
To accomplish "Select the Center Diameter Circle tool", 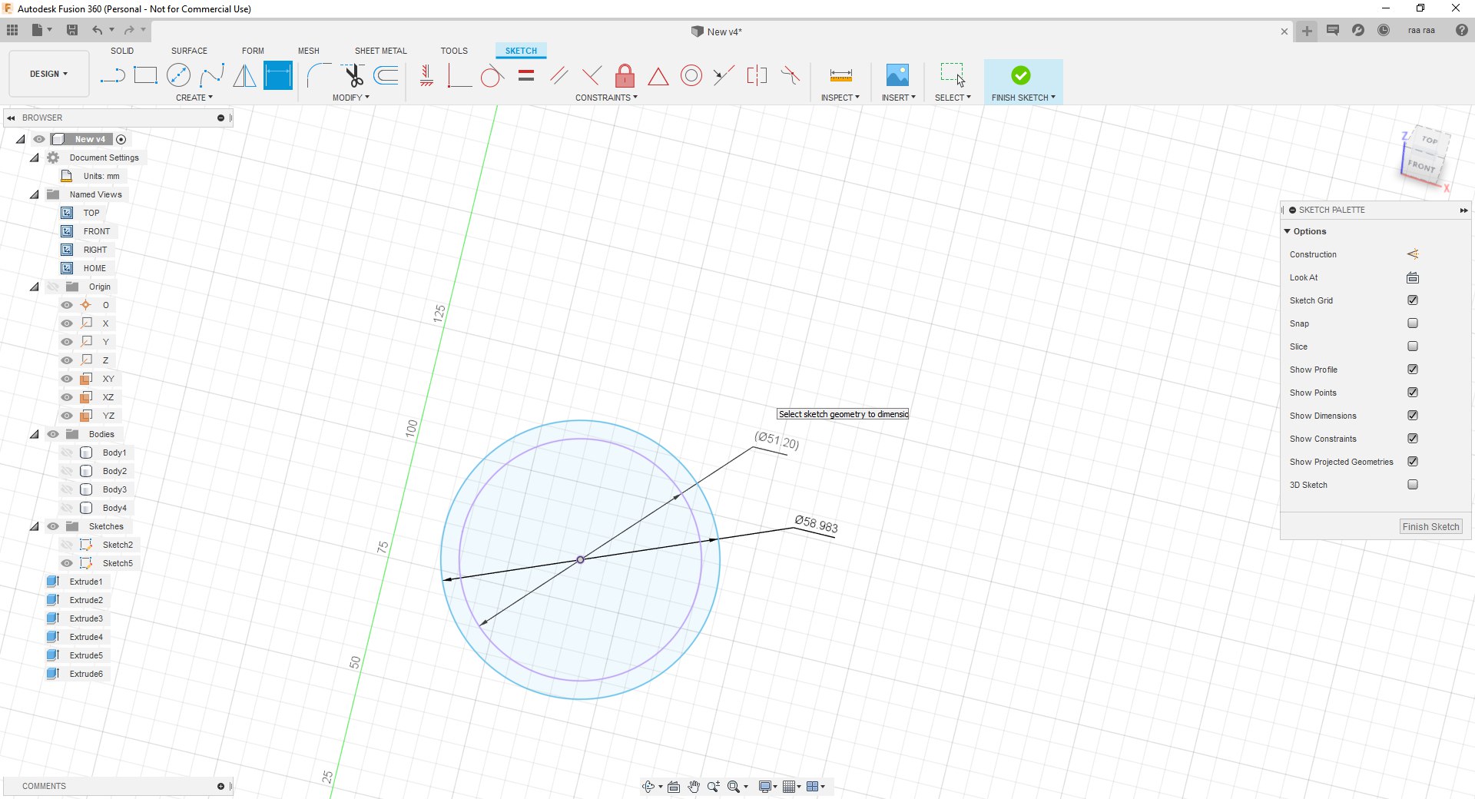I will [178, 75].
